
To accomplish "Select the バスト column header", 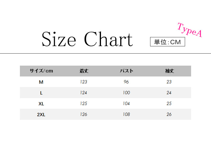I will click(x=127, y=71).
